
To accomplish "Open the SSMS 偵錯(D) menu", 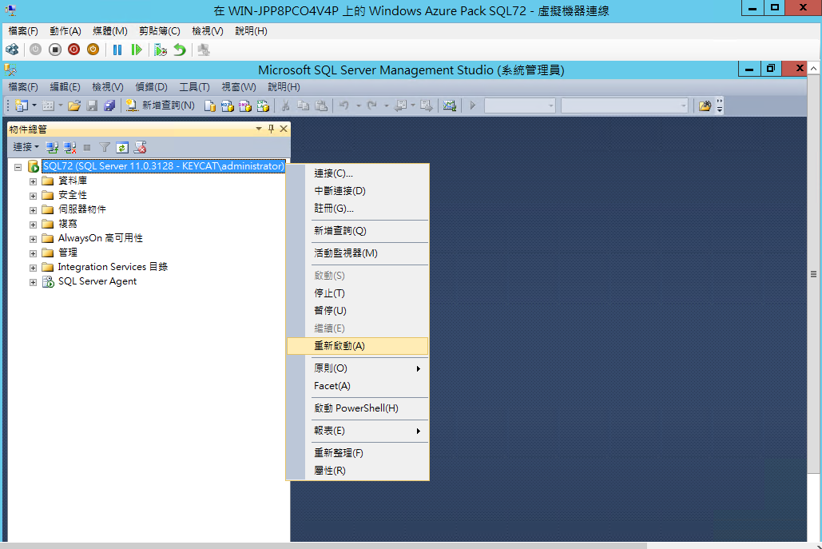I will (152, 87).
